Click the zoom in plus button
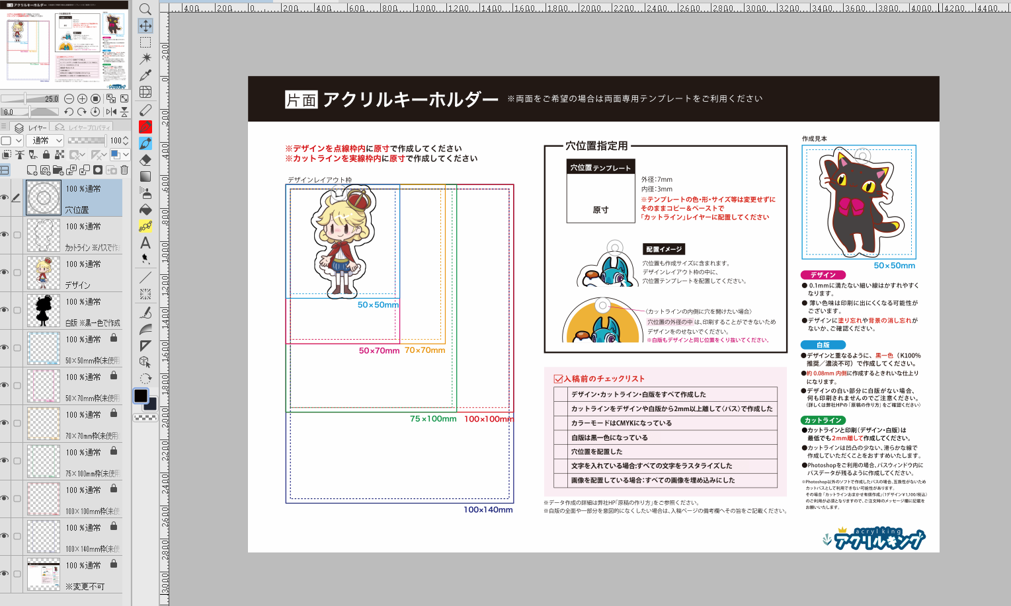 pyautogui.click(x=82, y=98)
